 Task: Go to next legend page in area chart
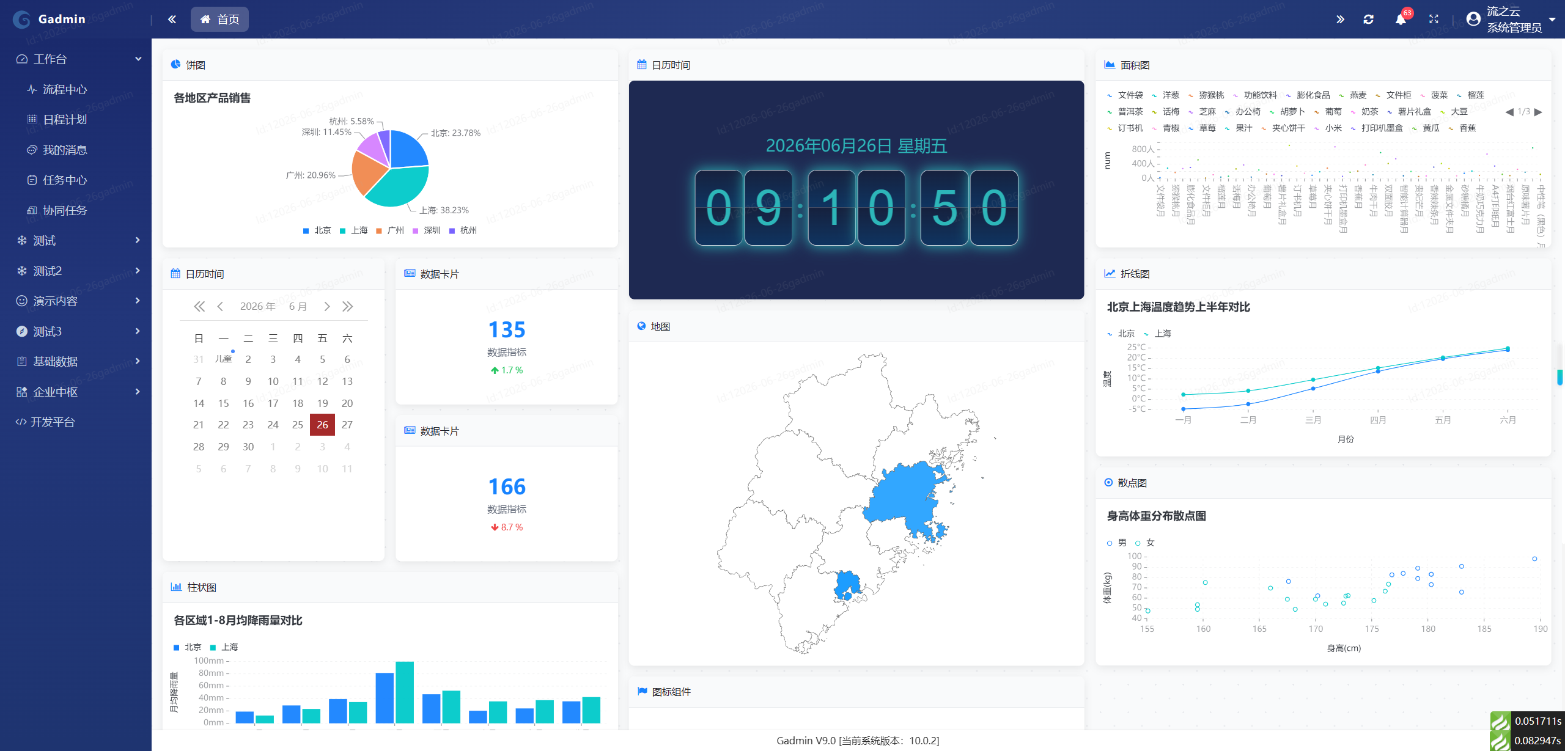coord(1538,112)
